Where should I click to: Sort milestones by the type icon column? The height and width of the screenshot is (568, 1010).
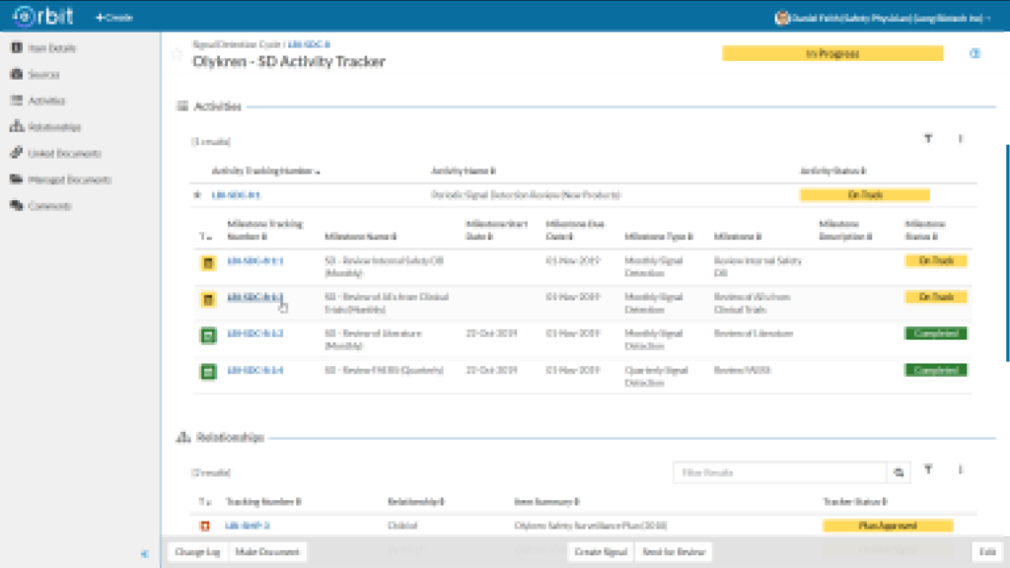[x=205, y=237]
